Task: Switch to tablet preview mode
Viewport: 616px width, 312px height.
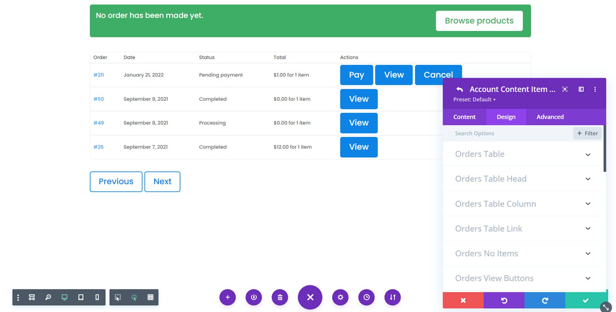Action: [x=81, y=297]
